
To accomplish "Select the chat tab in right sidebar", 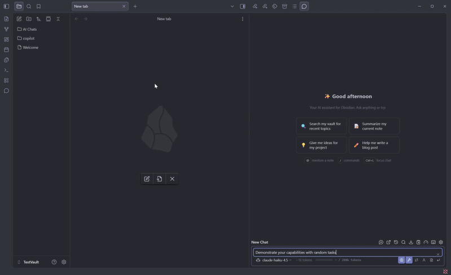I will pyautogui.click(x=304, y=6).
